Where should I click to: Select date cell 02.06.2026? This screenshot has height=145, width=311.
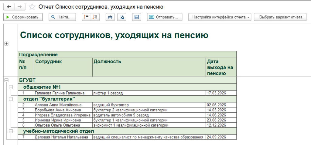221,105
